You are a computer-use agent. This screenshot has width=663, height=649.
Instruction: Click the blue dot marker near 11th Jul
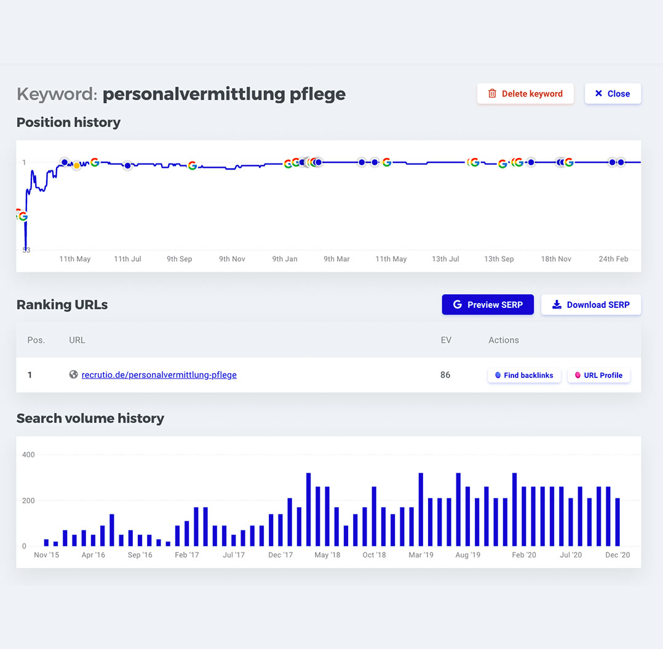click(127, 165)
